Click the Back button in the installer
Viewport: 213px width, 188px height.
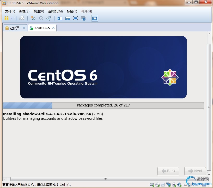click(168, 171)
